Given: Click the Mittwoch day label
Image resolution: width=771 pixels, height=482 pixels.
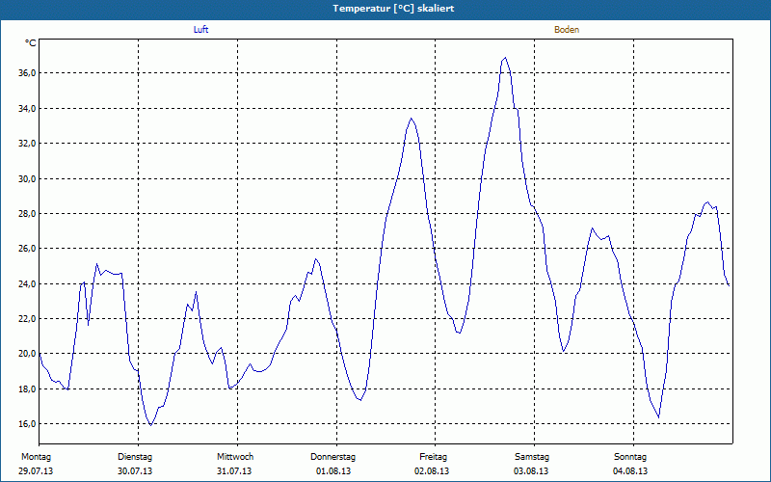Looking at the screenshot, I should click(235, 457).
